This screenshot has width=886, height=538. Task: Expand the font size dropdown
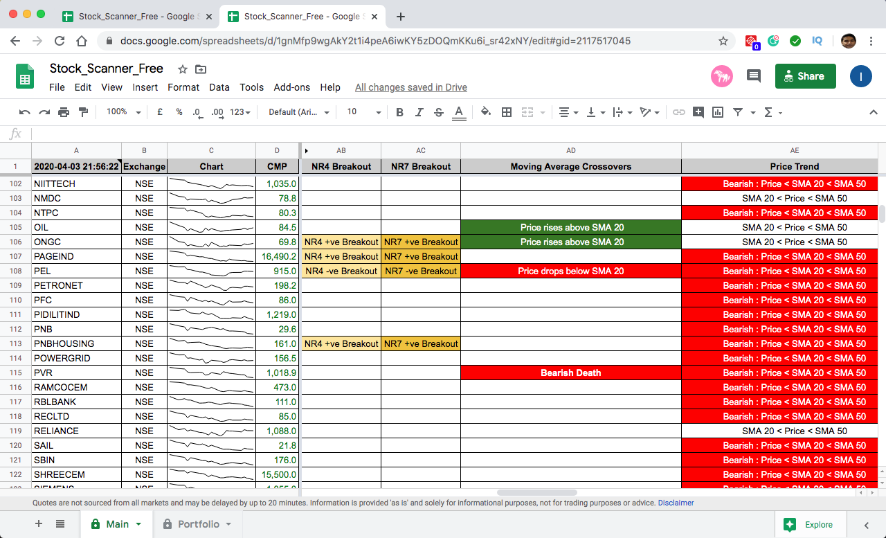364,112
